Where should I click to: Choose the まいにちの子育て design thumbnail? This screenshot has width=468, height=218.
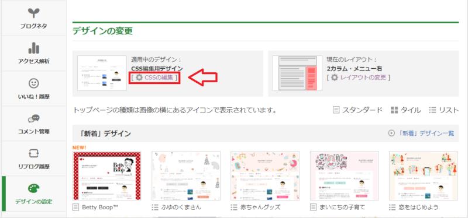[x=345, y=176]
